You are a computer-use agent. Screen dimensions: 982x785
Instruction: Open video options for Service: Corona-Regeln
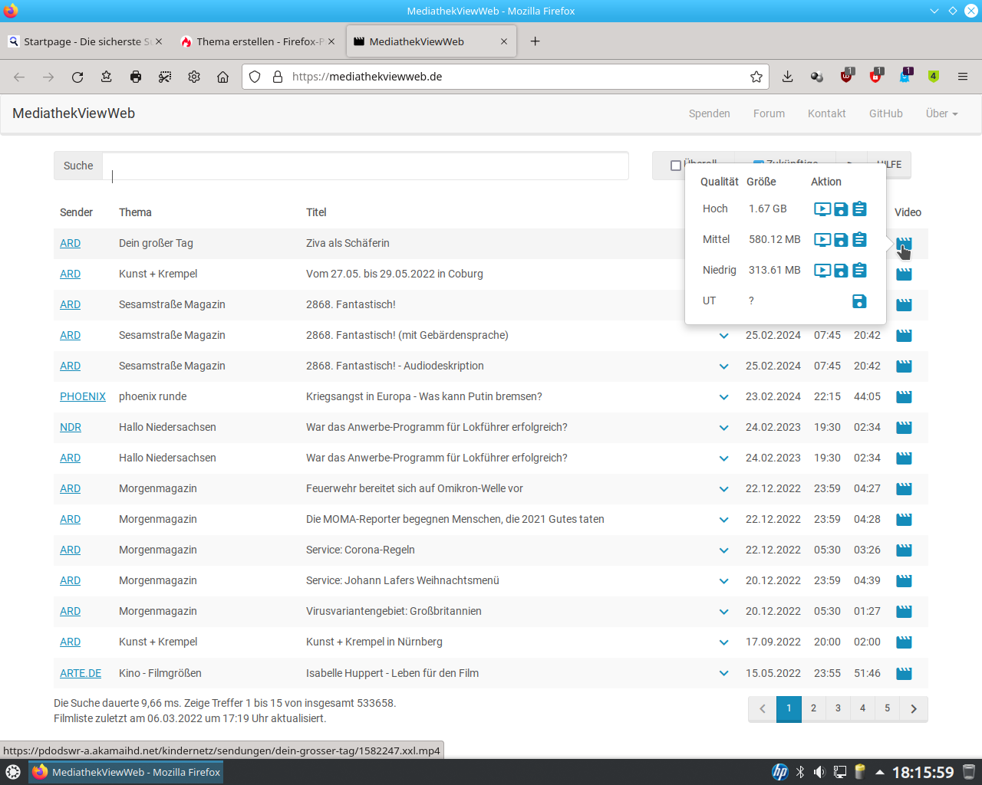coord(905,550)
